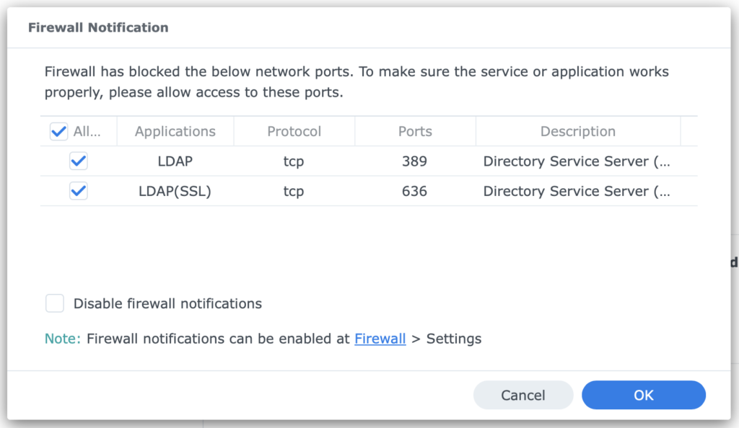Screen dimensions: 739x428
Task: Click the tcp protocol cell for LDAP
Action: pyautogui.click(x=294, y=161)
